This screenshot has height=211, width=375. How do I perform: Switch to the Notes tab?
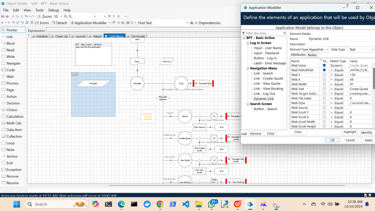coord(312,55)
